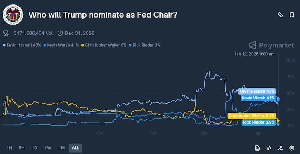Bookmark this Fed Chair market
Image resolution: width=300 pixels, height=154 pixels.
coord(292,15)
